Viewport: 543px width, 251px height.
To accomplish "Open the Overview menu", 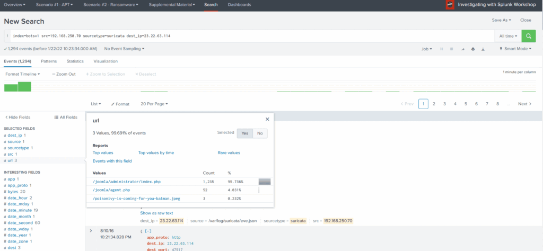I will pyautogui.click(x=14, y=5).
